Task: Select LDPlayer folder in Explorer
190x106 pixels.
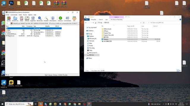Action: (106, 31)
